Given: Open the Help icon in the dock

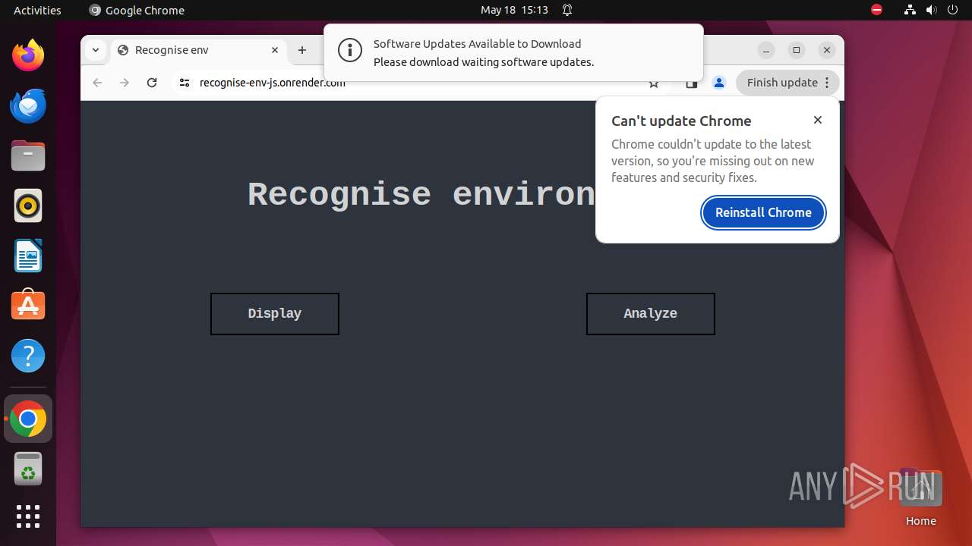Looking at the screenshot, I should tap(28, 356).
